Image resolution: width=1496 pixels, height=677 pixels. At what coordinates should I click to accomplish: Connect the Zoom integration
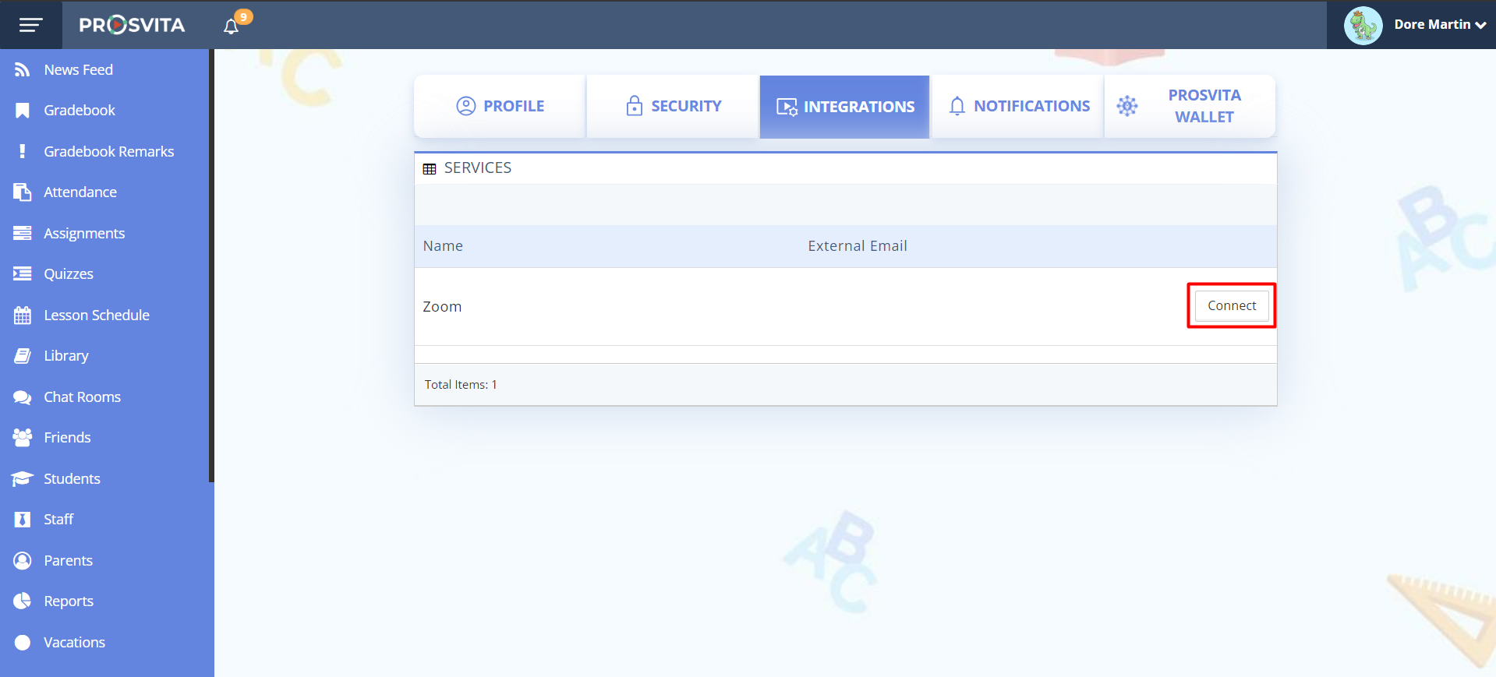point(1232,305)
